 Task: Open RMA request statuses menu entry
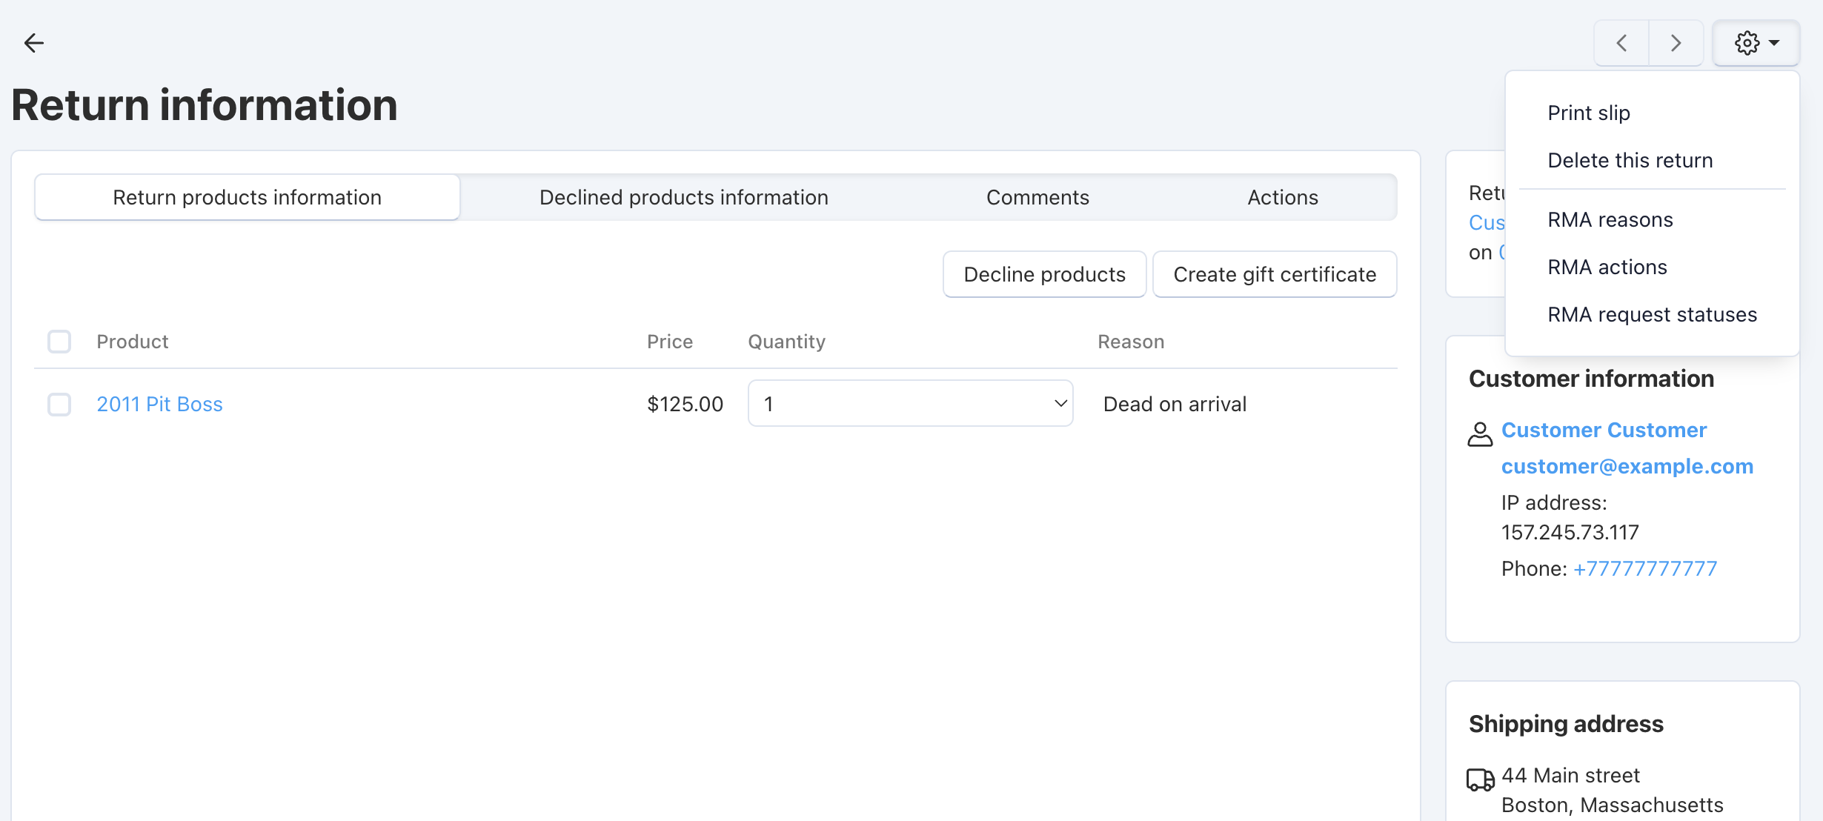coord(1652,314)
